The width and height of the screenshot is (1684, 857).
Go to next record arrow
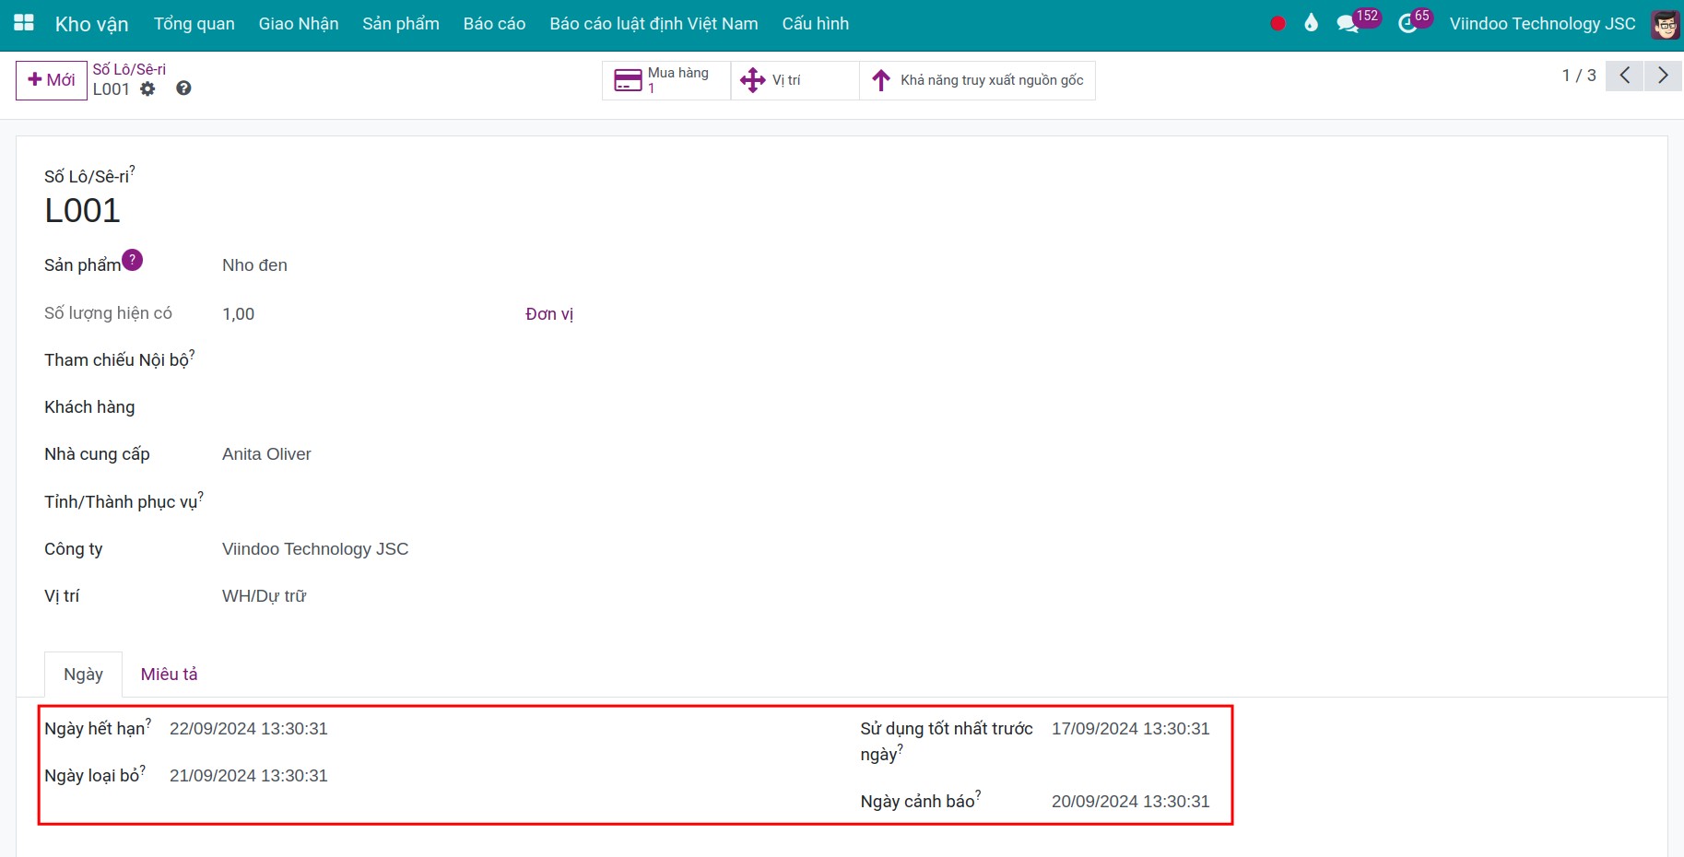(x=1663, y=76)
